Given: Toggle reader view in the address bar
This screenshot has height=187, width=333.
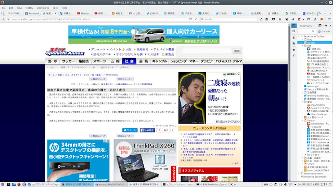Looking at the screenshot, I should (190, 19).
